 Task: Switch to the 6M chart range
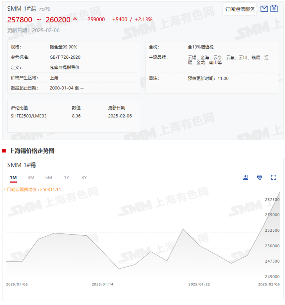pyautogui.click(x=48, y=177)
